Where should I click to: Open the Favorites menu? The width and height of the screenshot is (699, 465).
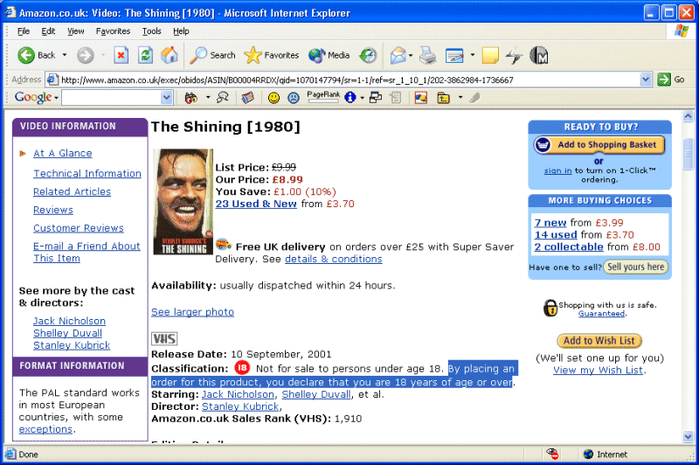coord(113,31)
